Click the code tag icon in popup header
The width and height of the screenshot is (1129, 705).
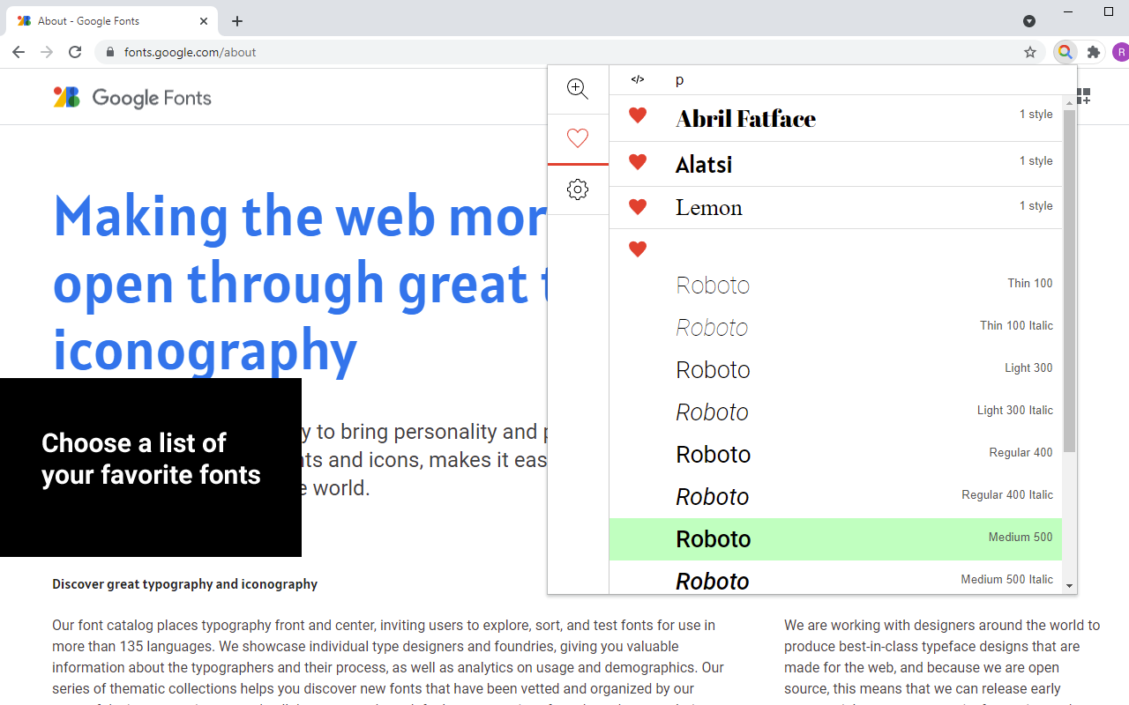click(638, 79)
